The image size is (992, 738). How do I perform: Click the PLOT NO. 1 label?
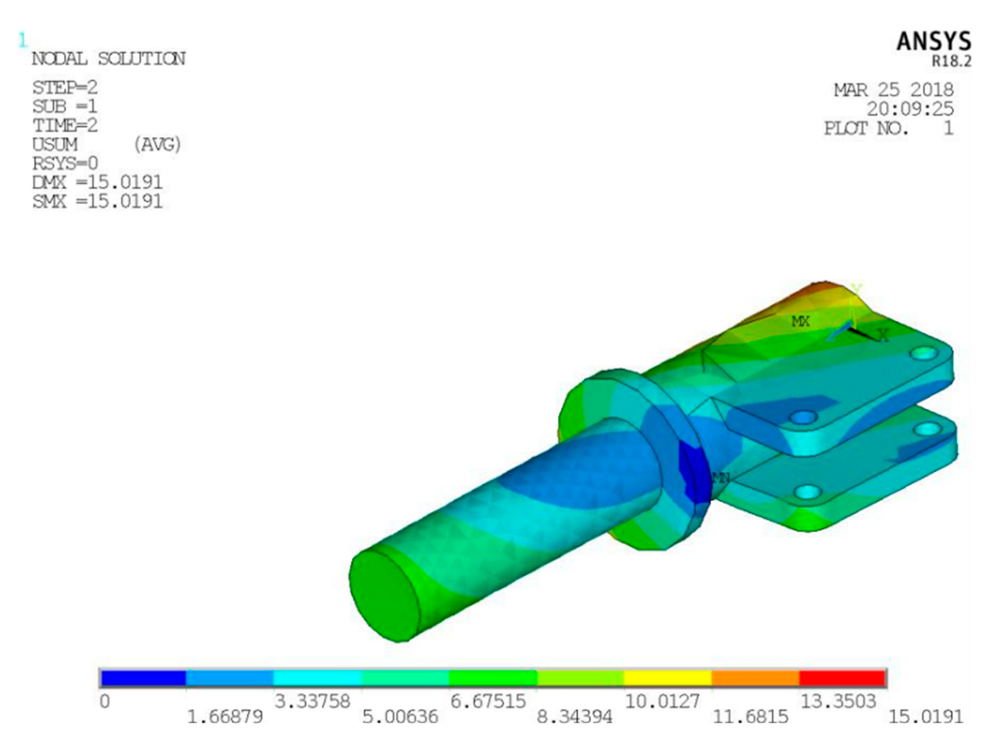tap(888, 129)
